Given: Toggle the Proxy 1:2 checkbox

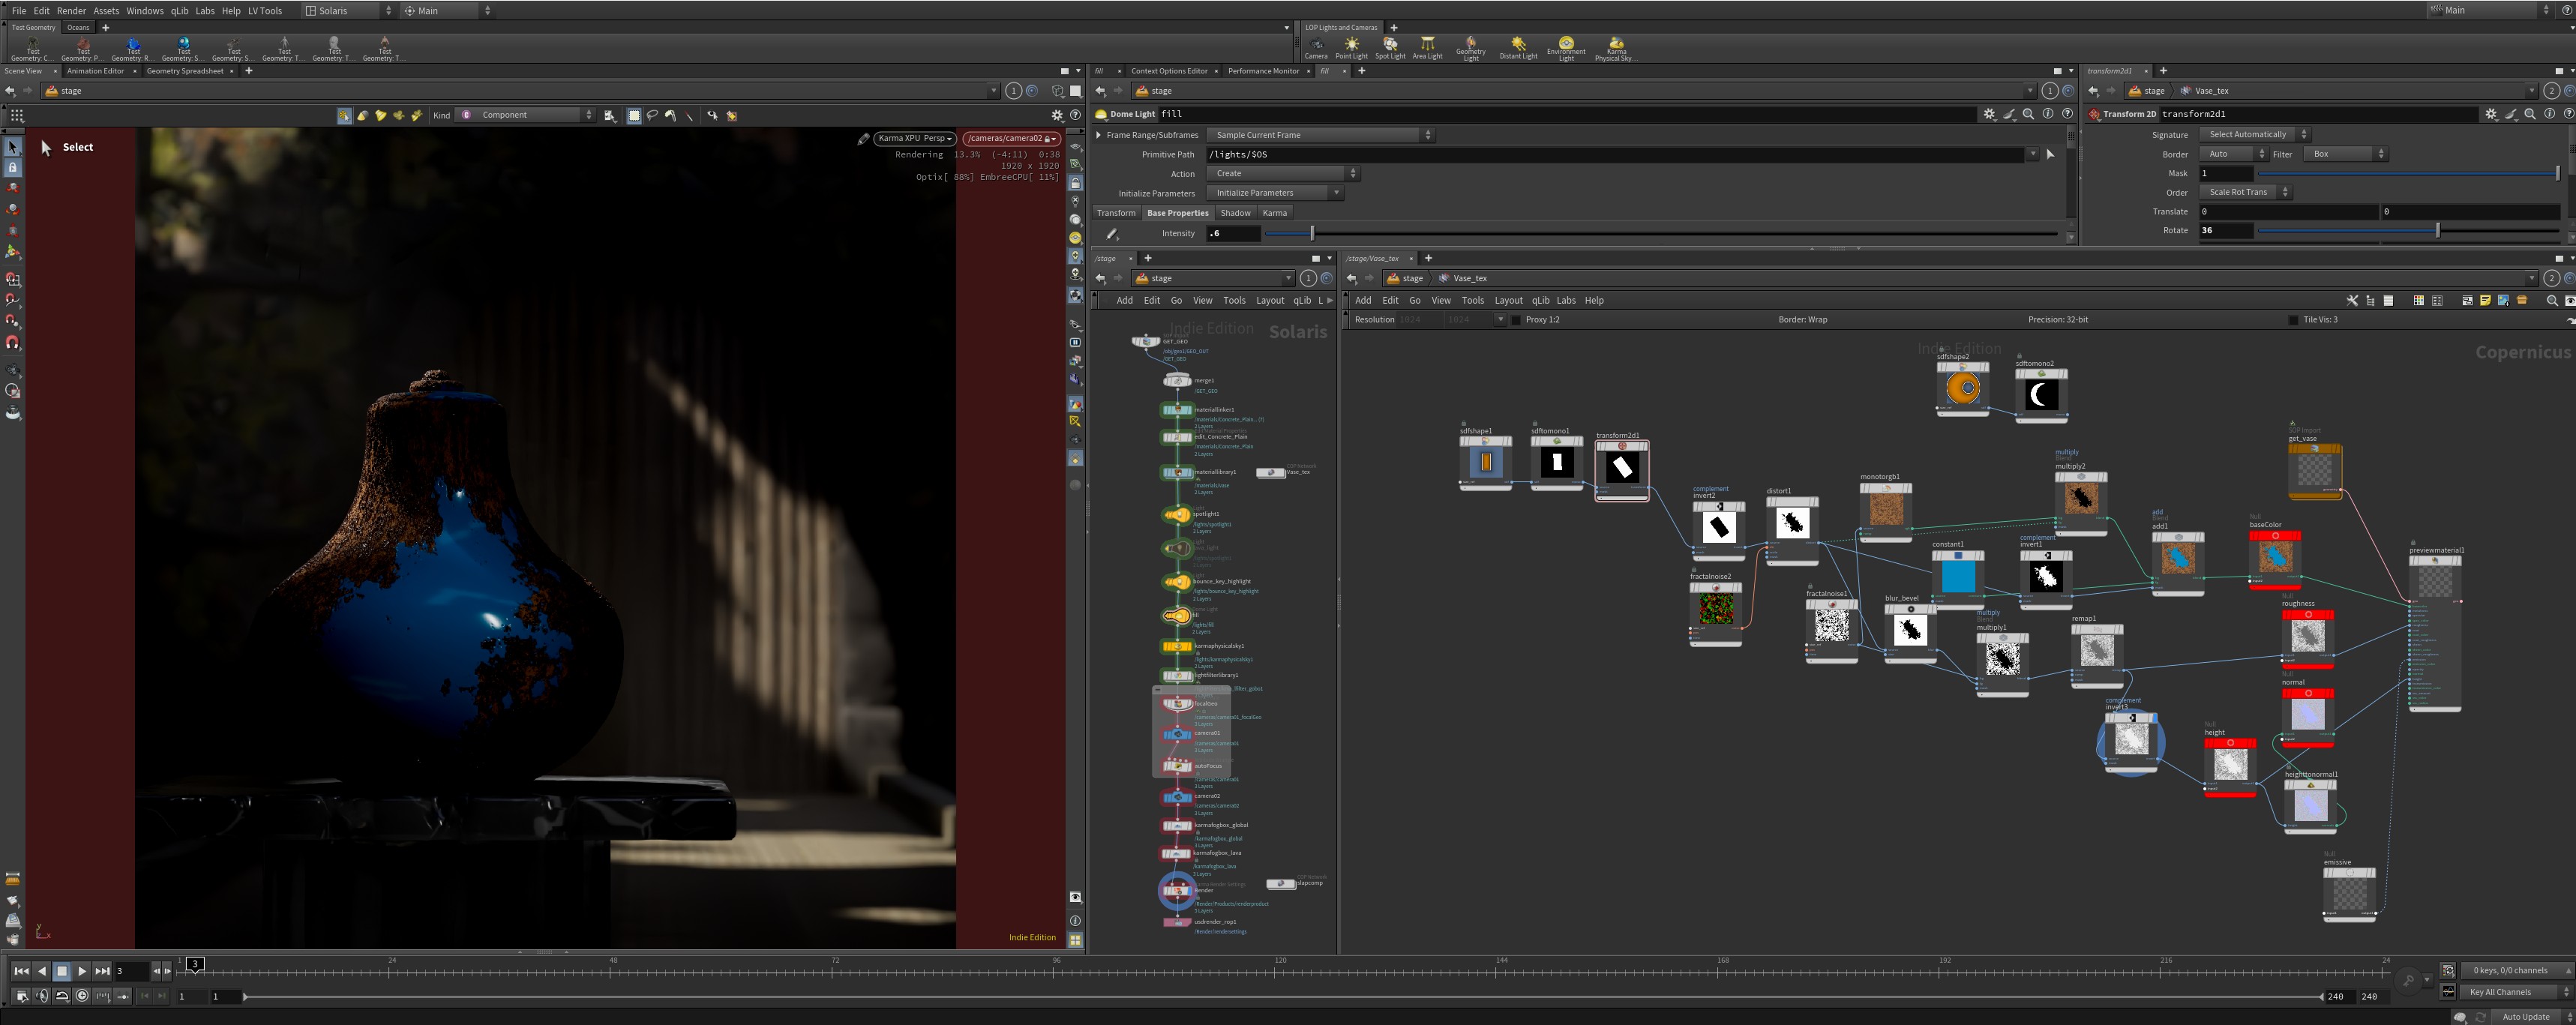Looking at the screenshot, I should tap(1516, 320).
